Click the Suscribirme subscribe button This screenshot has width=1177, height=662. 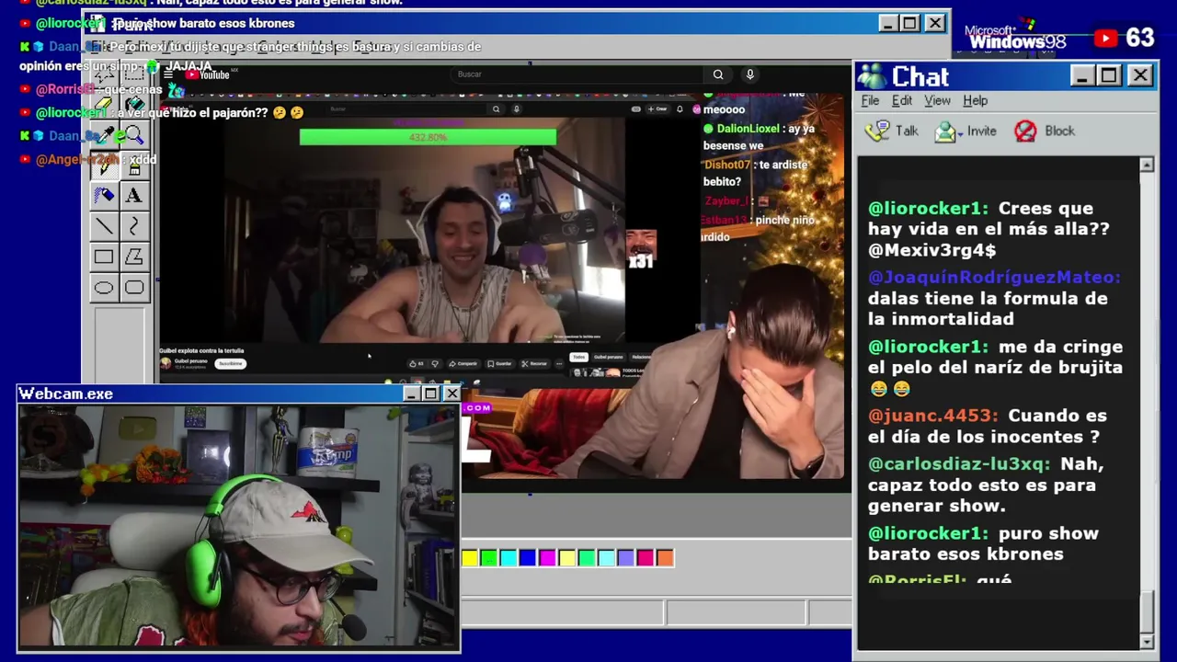pyautogui.click(x=231, y=364)
